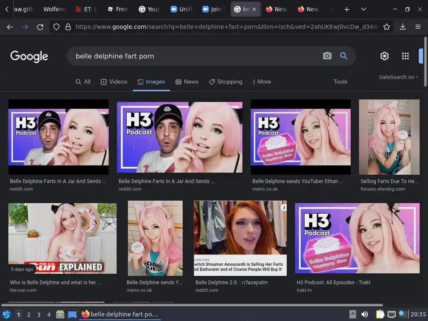
Task: Bookmark this page with the star icon
Action: (387, 27)
